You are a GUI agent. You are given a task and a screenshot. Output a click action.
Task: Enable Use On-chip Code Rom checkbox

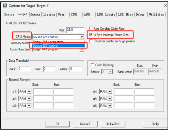point(91,29)
